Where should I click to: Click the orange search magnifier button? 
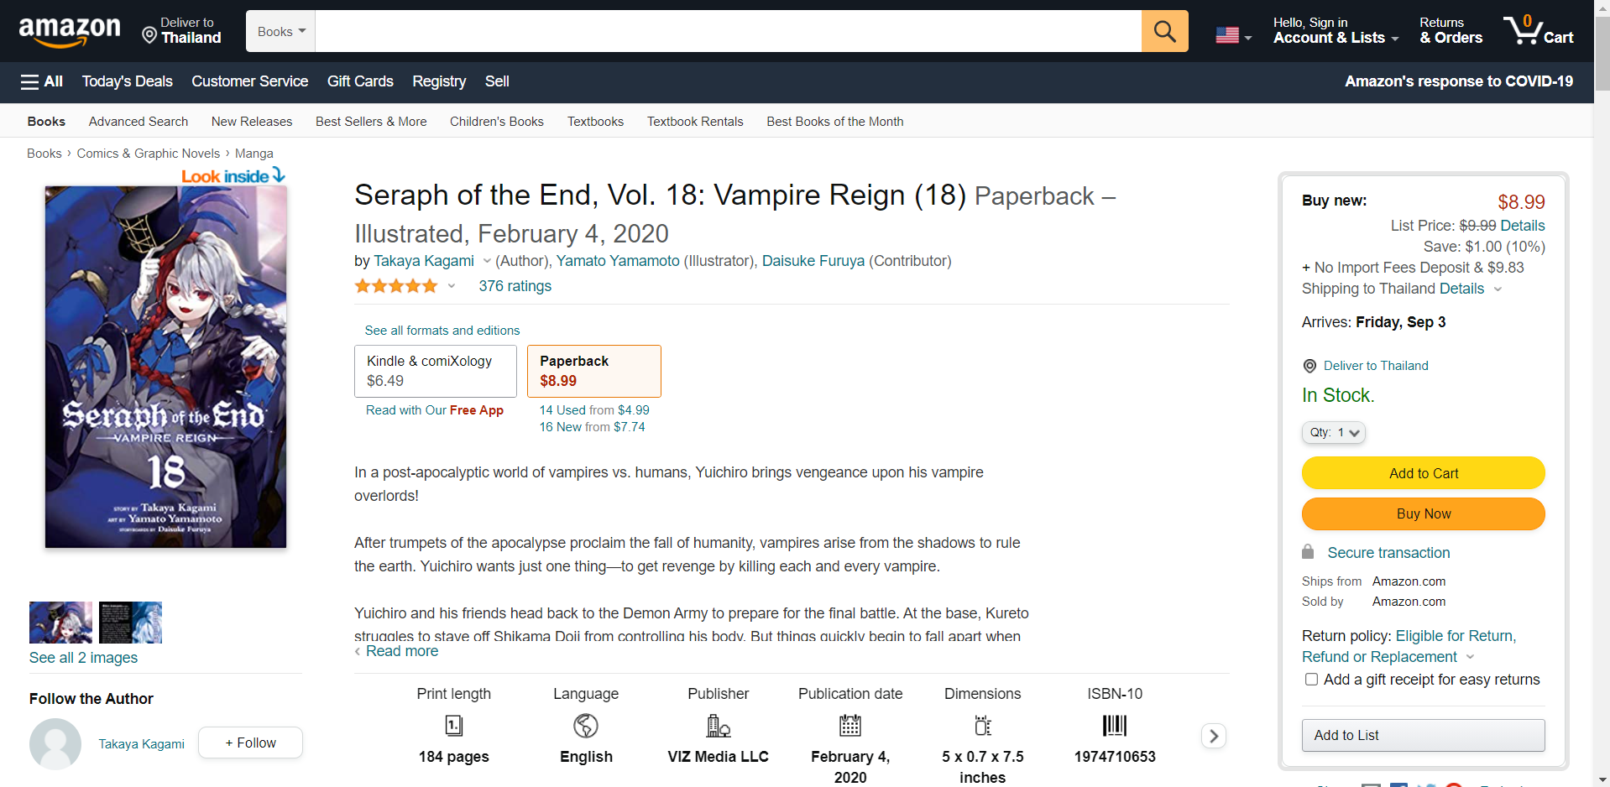click(x=1164, y=31)
